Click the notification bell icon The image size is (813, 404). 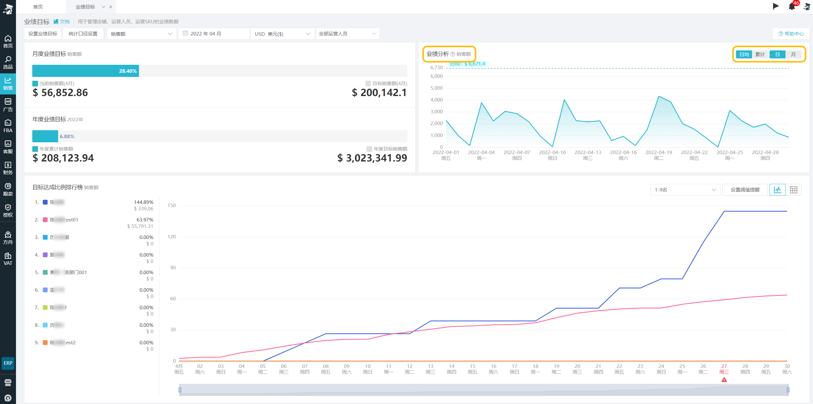(792, 6)
